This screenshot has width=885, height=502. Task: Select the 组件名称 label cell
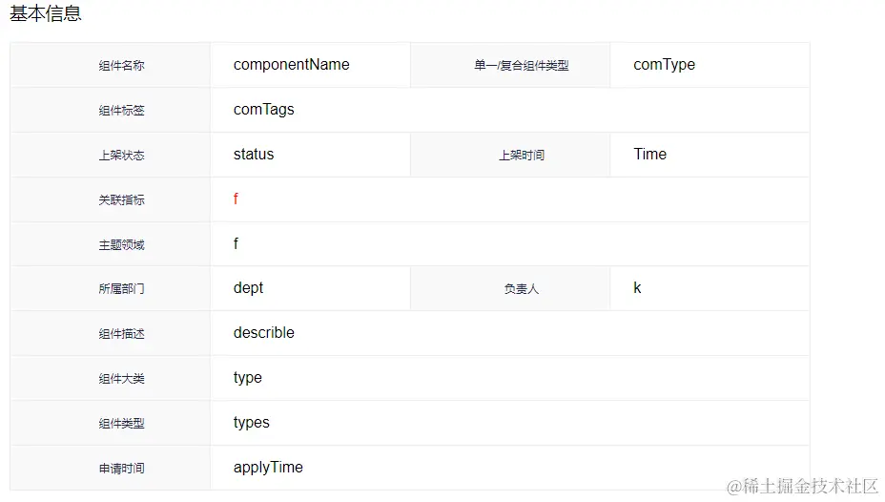[x=110, y=65]
